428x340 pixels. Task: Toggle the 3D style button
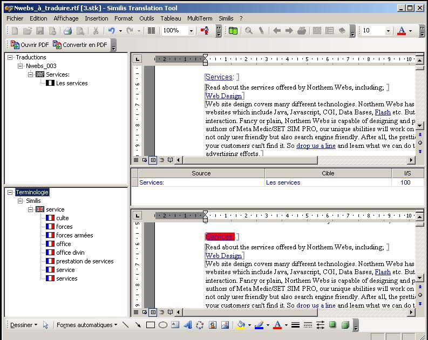coord(345,325)
